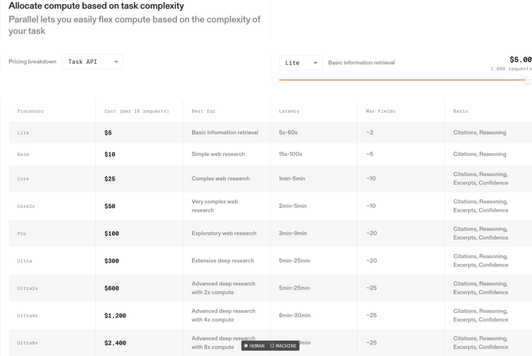Image resolution: width=532 pixels, height=356 pixels.
Task: Click Basic information retrieval beside Lite dropdown
Action: [x=361, y=63]
